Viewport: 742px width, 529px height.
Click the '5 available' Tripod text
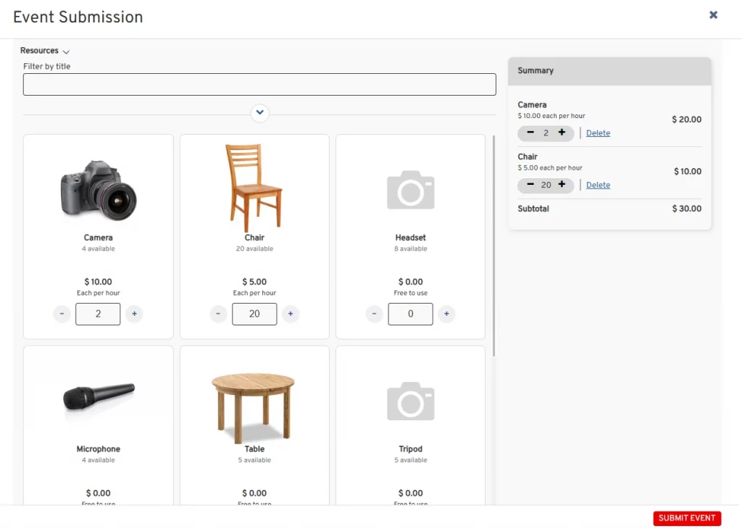[x=411, y=460]
